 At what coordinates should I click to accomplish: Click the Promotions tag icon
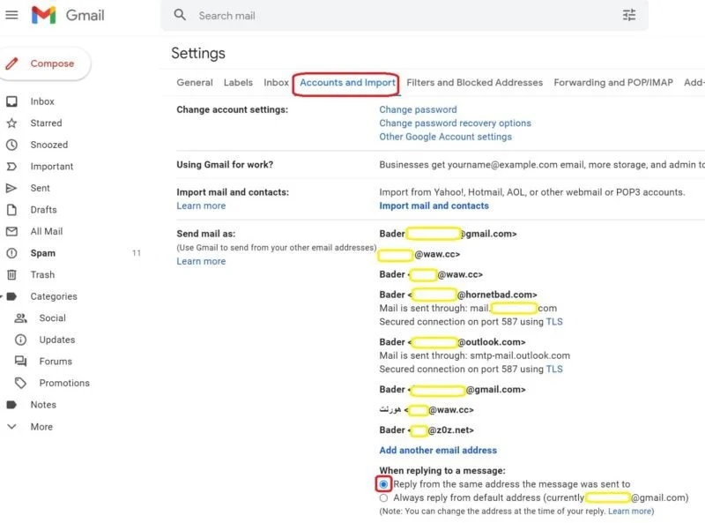click(20, 383)
